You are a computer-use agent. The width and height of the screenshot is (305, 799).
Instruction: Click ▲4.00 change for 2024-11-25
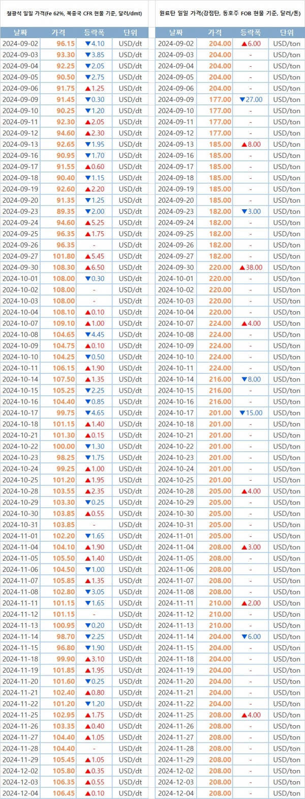(251, 715)
